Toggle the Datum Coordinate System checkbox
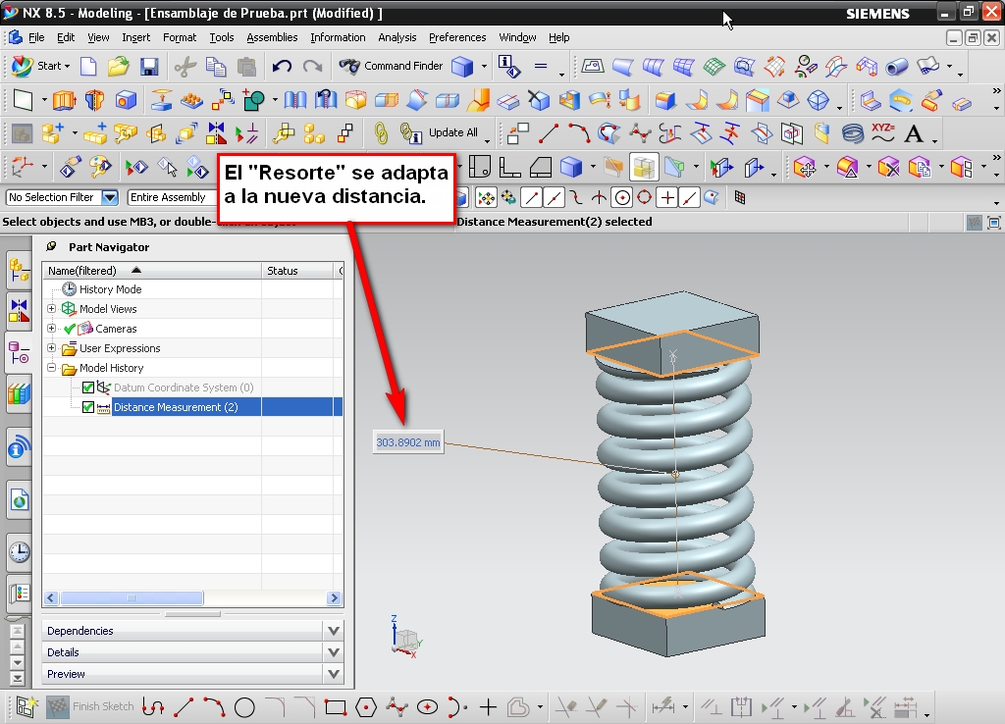1005x724 pixels. coord(88,388)
